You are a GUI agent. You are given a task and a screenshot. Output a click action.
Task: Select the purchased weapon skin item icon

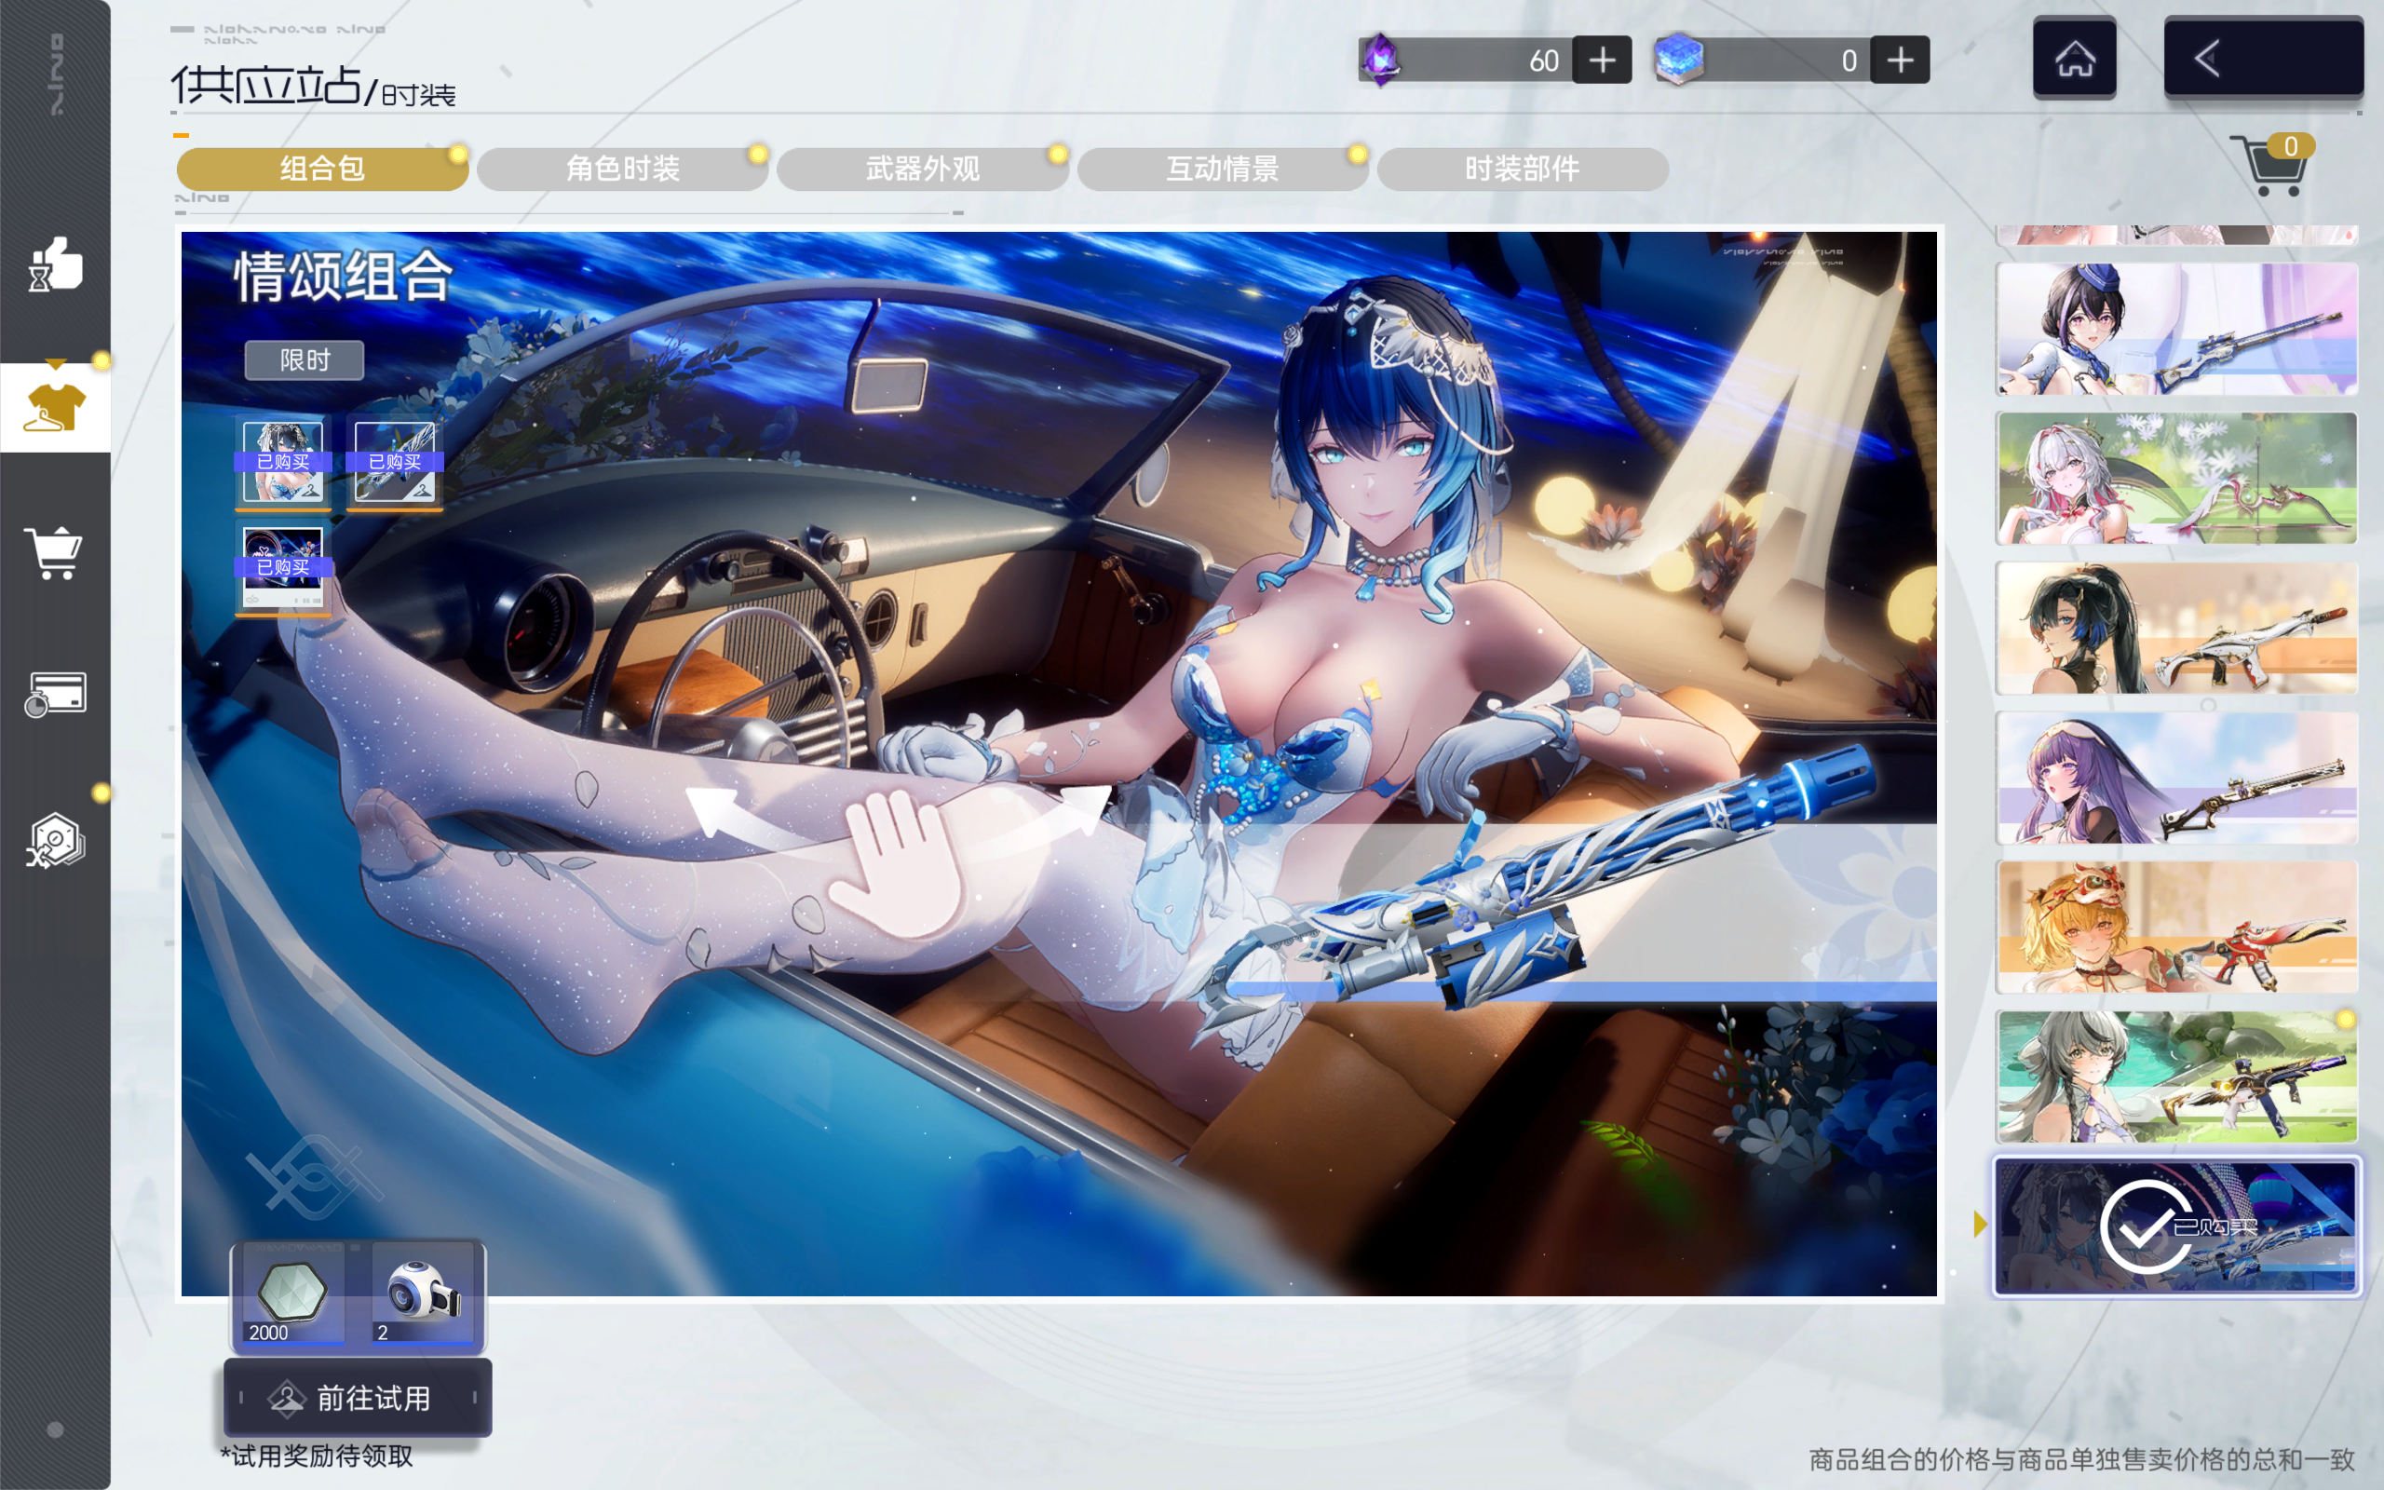tap(394, 463)
